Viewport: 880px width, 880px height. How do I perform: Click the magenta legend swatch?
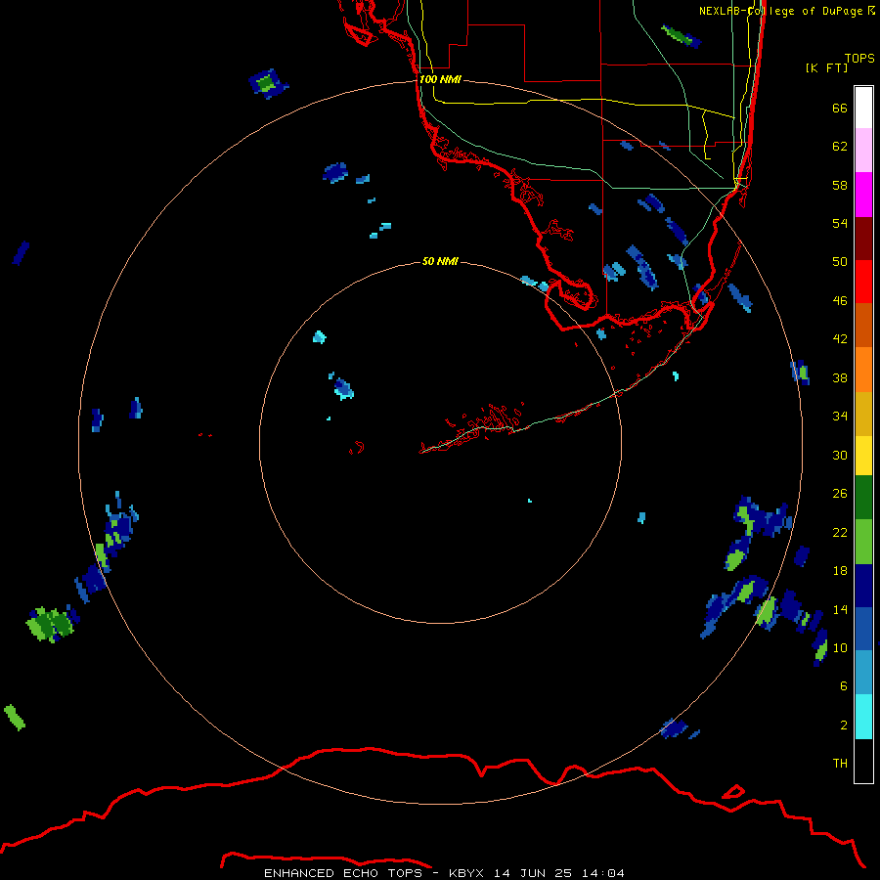(863, 195)
